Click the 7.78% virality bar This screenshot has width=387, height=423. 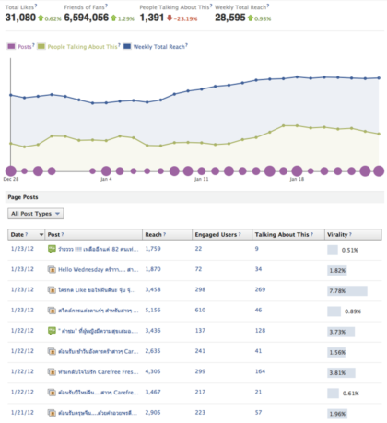click(x=347, y=291)
